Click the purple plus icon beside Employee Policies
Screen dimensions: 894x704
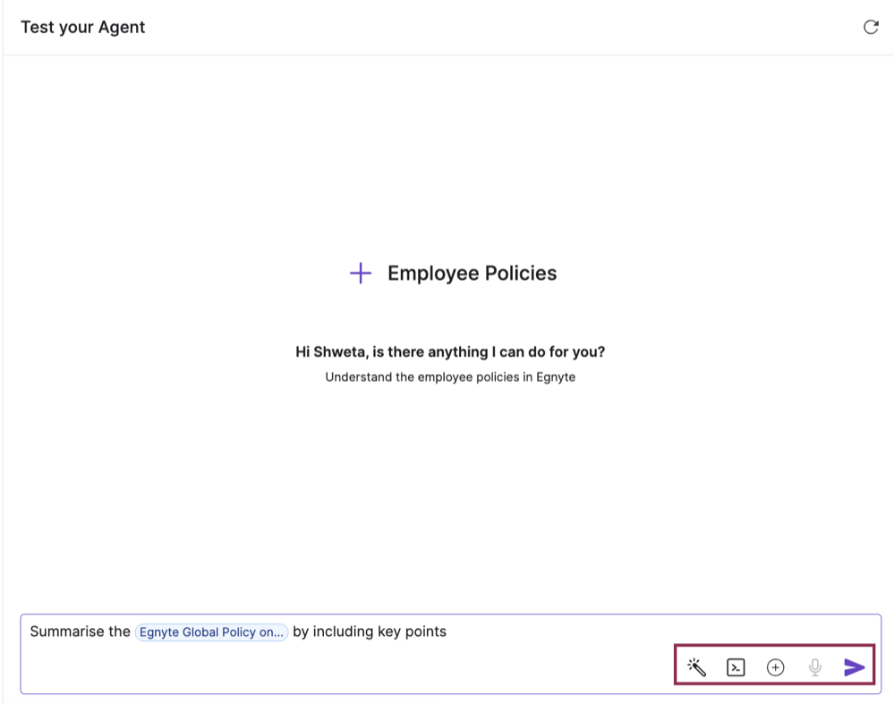point(360,273)
